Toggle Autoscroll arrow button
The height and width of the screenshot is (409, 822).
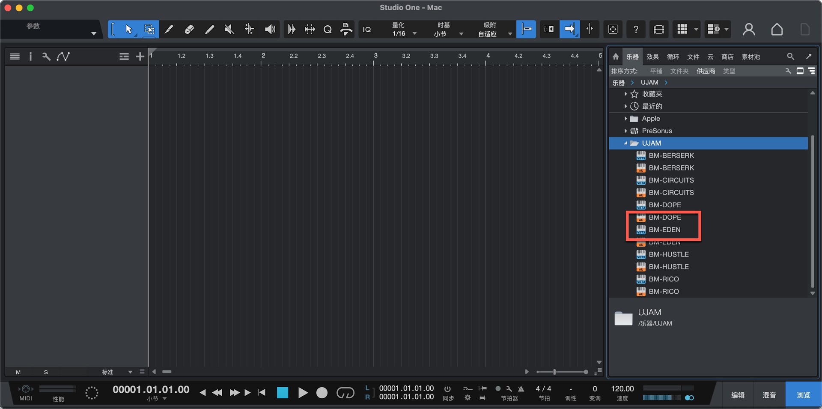(569, 29)
